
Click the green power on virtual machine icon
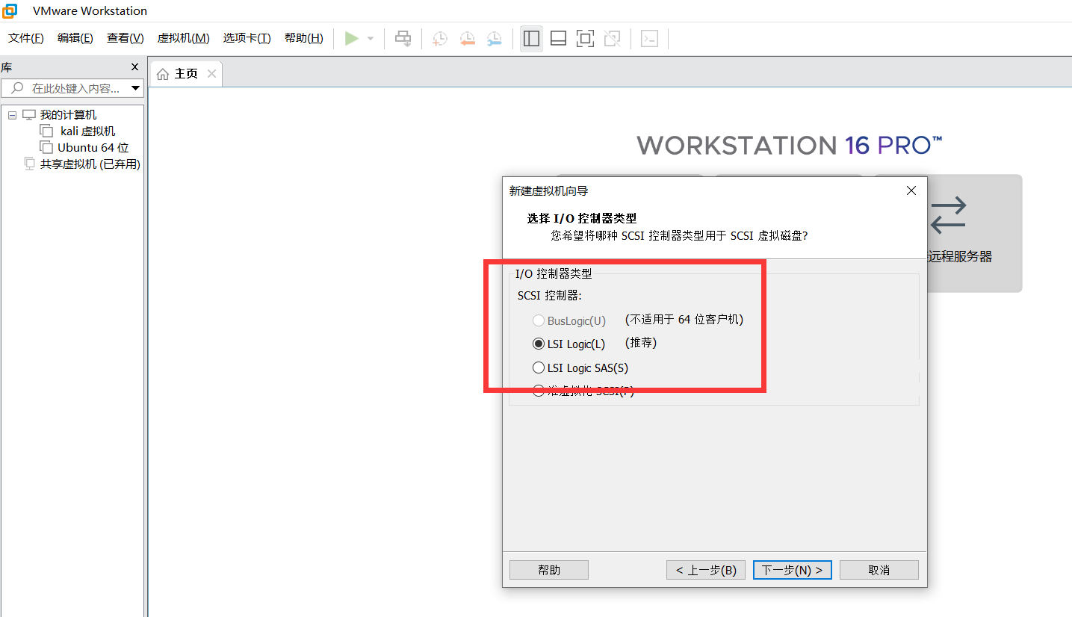pos(351,39)
